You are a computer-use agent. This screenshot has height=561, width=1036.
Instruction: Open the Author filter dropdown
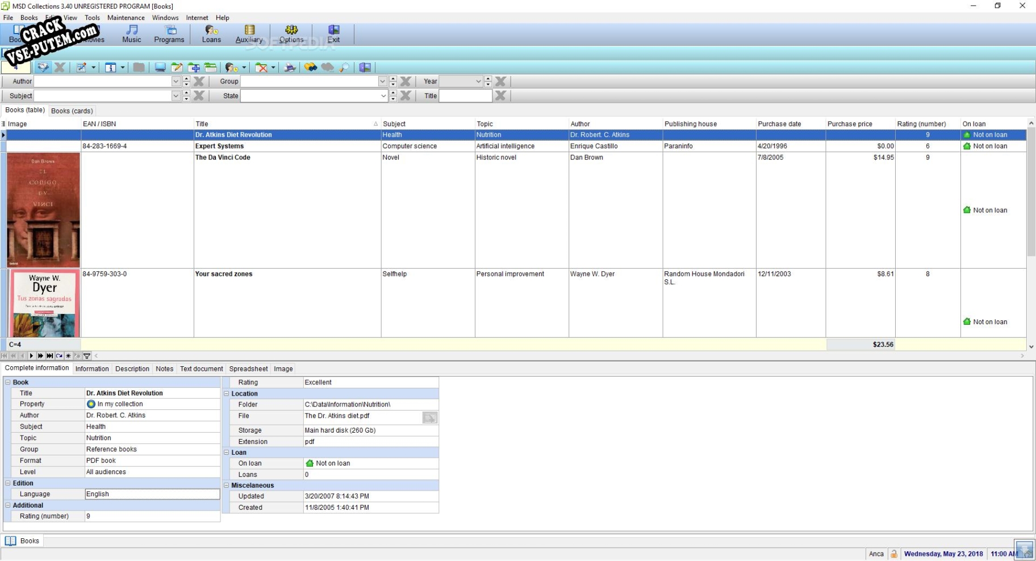click(x=176, y=81)
